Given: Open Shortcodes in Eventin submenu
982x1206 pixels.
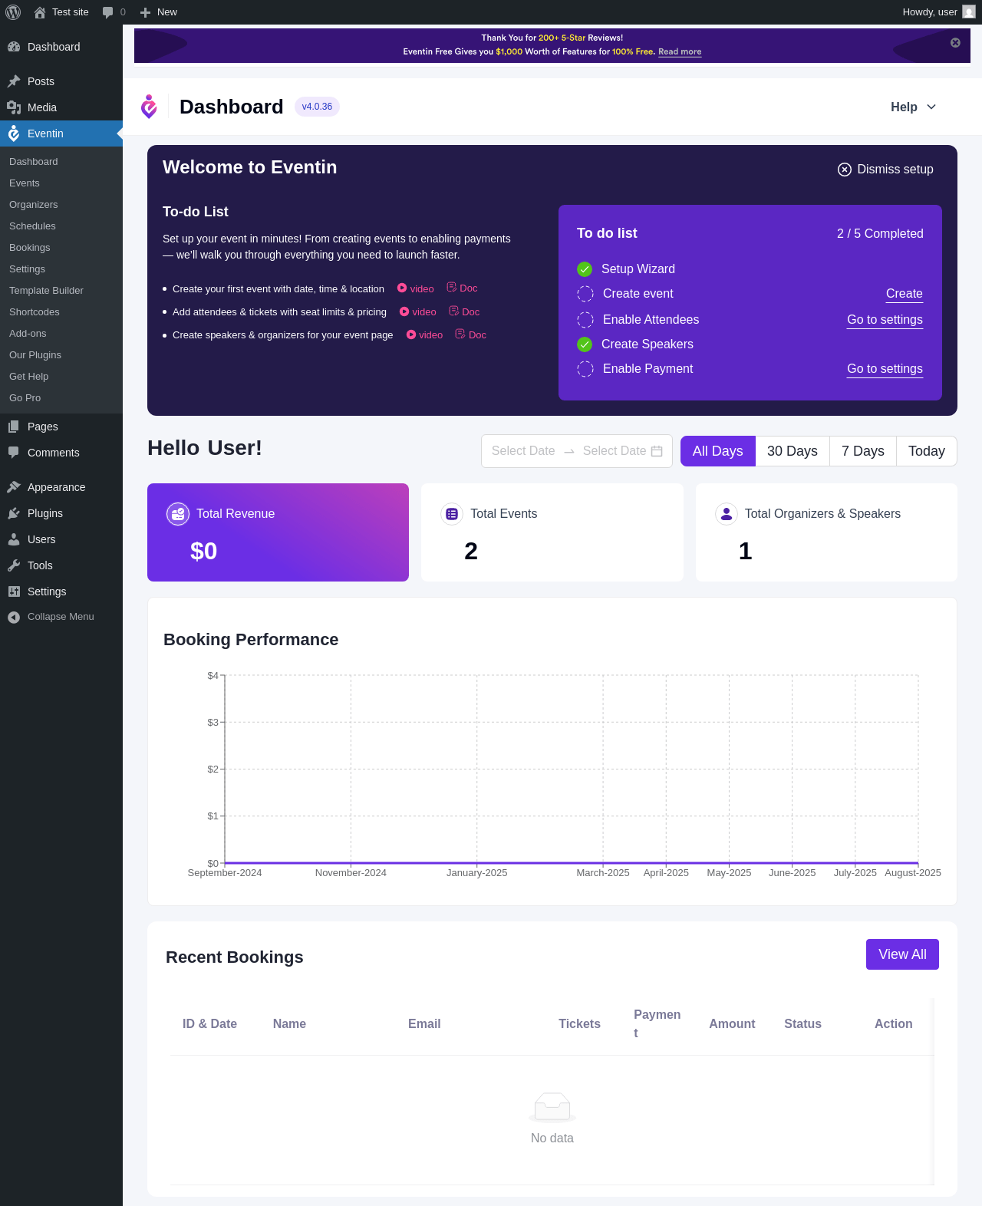Looking at the screenshot, I should pos(35,312).
